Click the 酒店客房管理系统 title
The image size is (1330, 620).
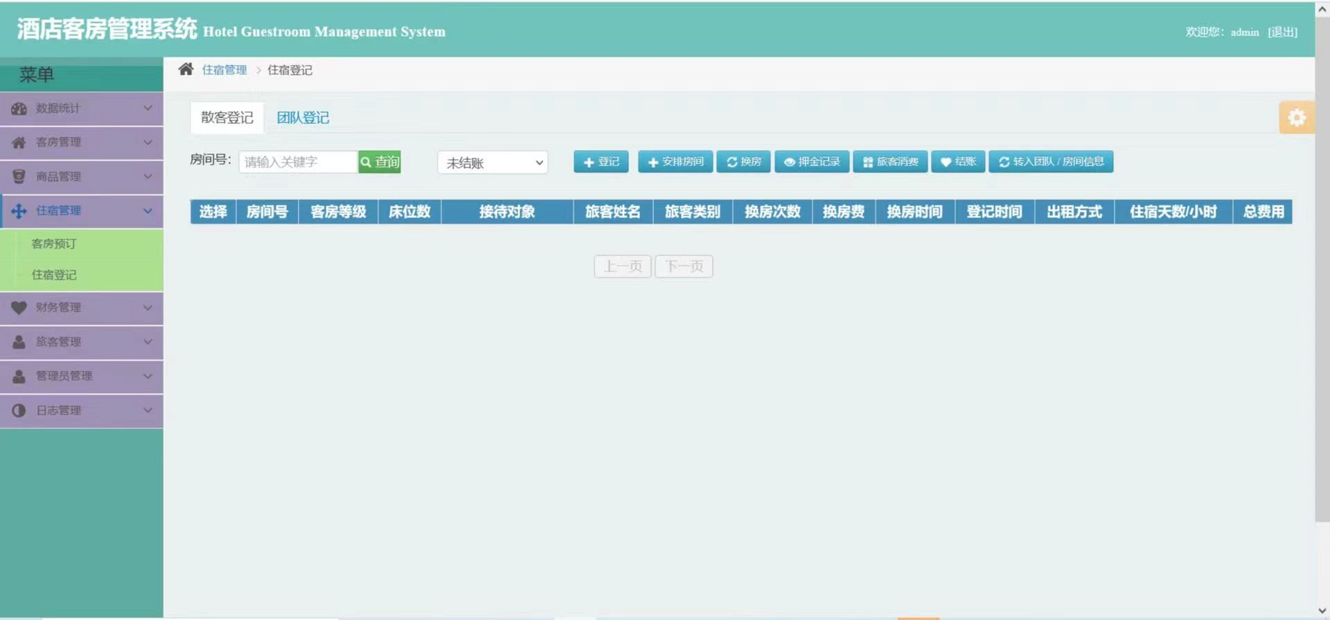[x=107, y=29]
